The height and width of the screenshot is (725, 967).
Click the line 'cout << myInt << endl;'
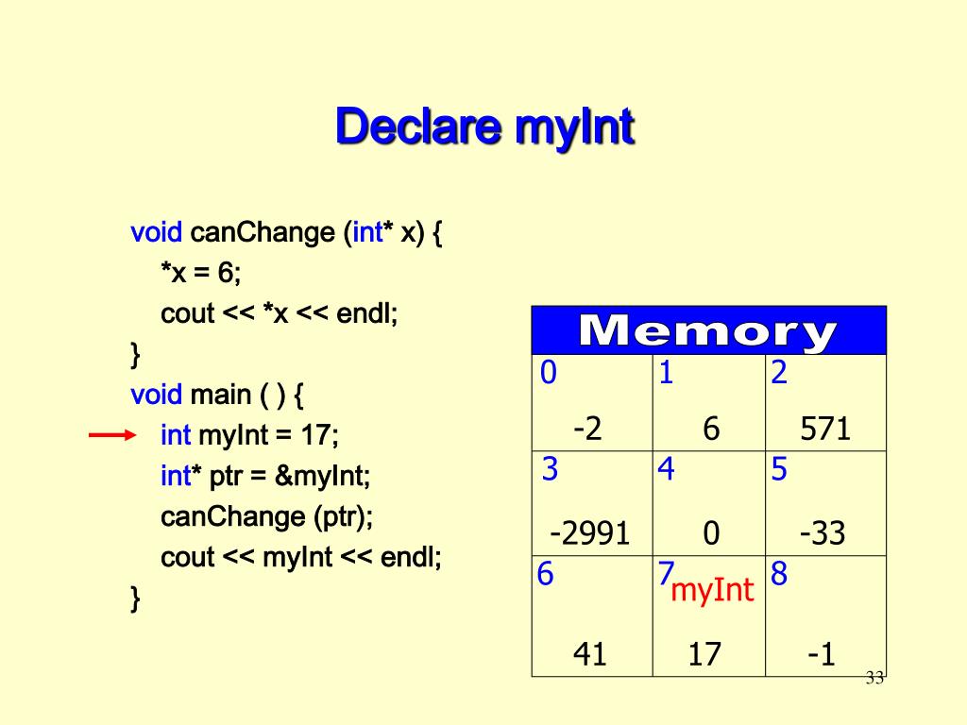pos(301,557)
